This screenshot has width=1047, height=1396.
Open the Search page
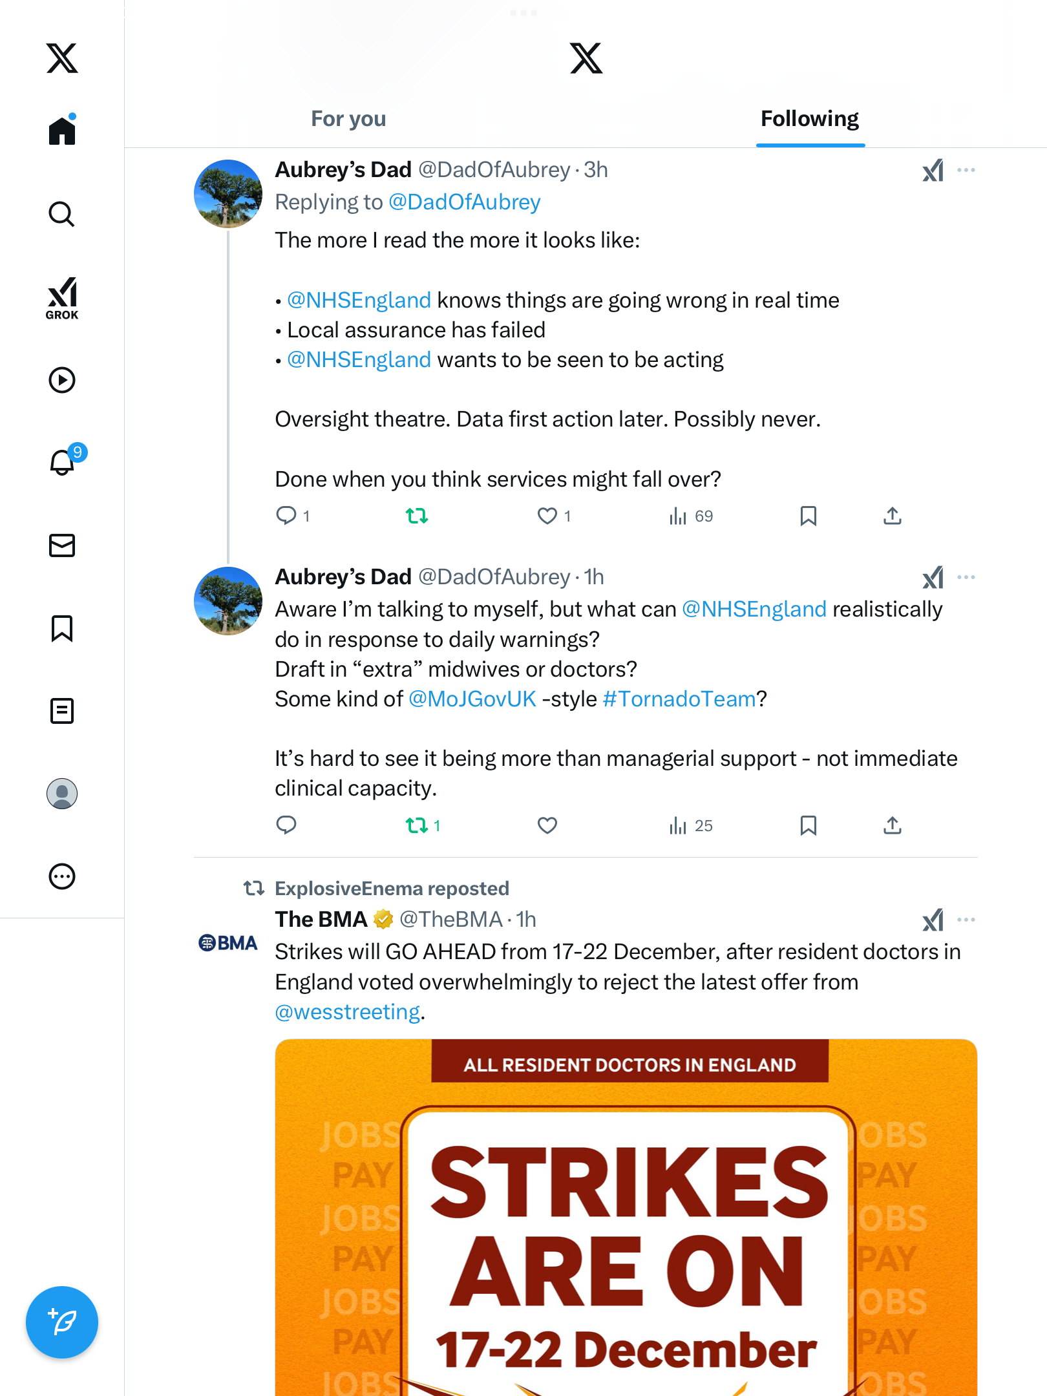62,214
